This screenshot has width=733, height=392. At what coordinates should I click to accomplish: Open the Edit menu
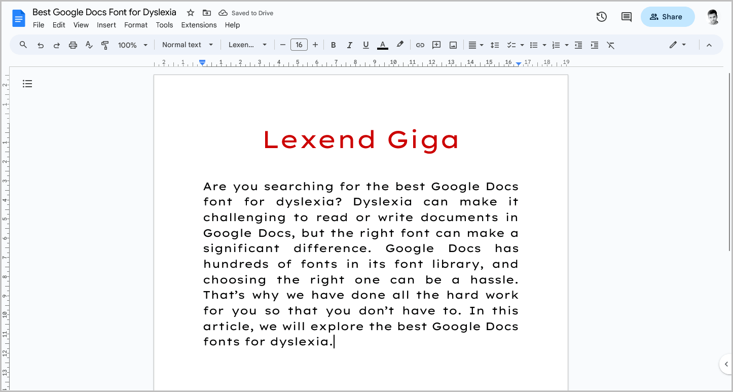tap(59, 25)
